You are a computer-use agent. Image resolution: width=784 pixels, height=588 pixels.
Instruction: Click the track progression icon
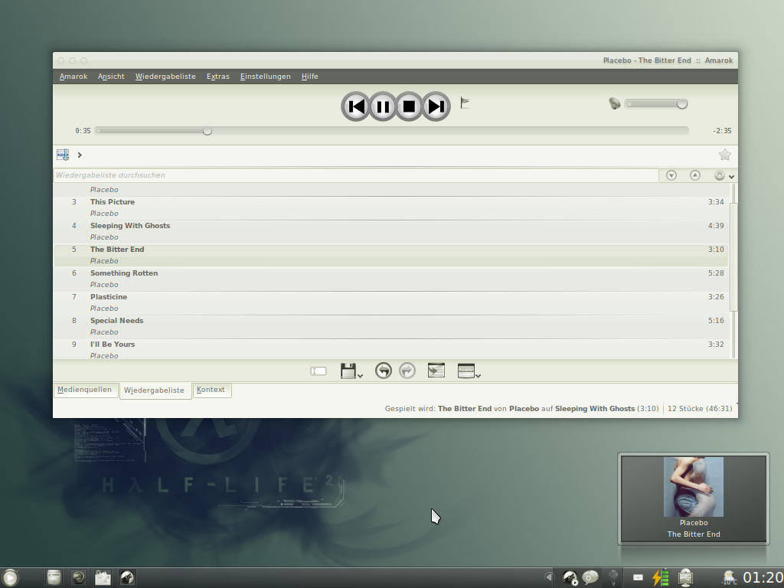(x=465, y=371)
